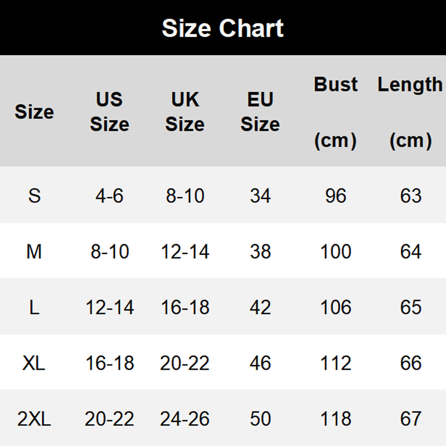
Task: Click the XL size row label
Action: click(x=34, y=363)
